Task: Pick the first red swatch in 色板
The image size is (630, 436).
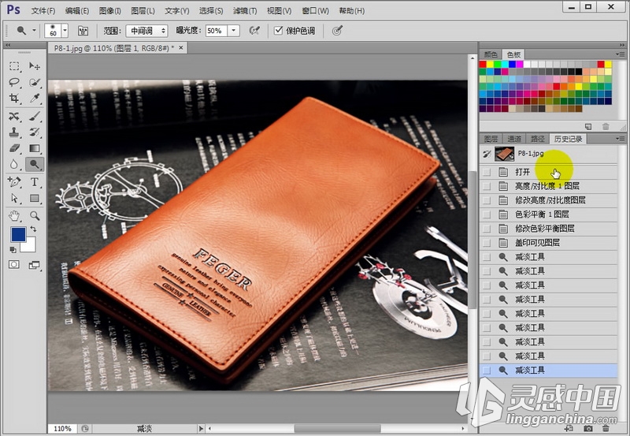Action: tap(483, 65)
